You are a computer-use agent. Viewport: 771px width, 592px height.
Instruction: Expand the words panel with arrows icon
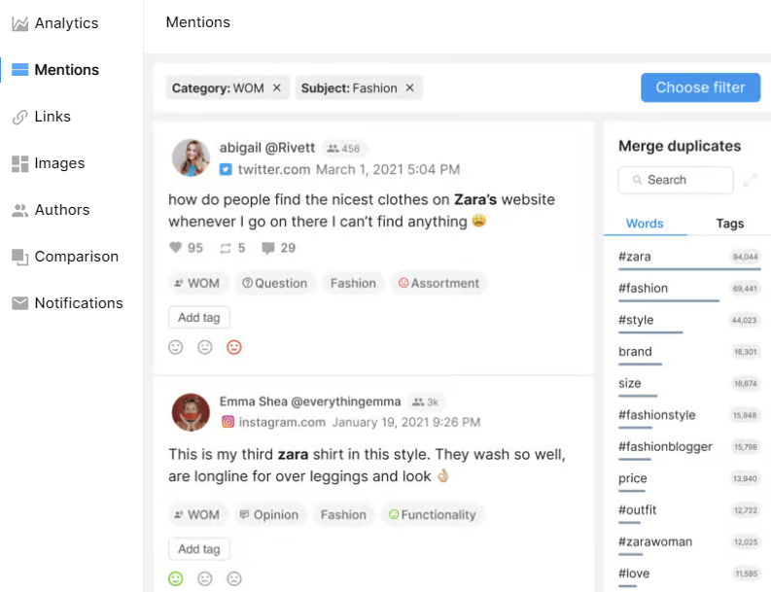tap(750, 181)
